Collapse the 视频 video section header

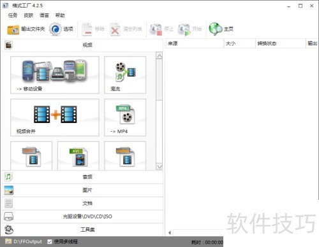coord(82,45)
